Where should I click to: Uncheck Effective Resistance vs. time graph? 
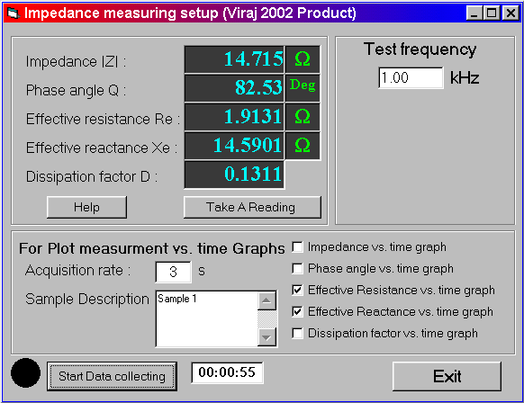point(297,291)
